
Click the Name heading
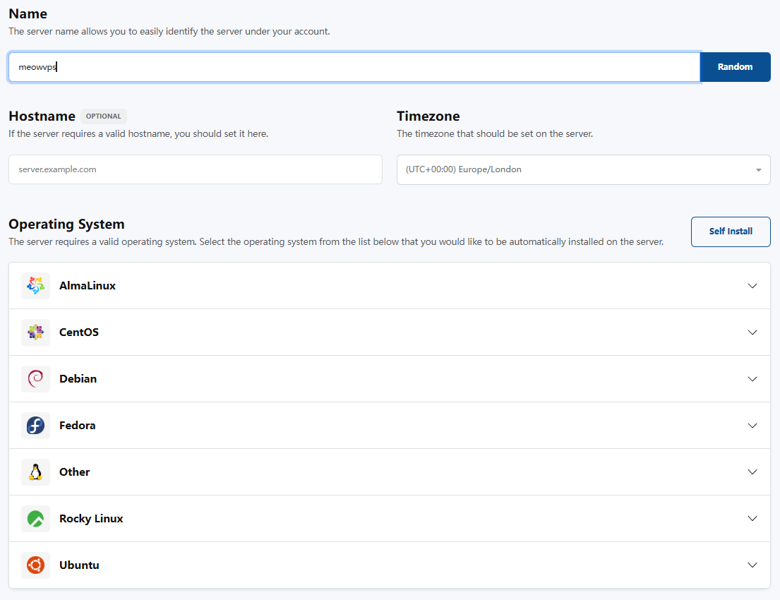pos(28,14)
